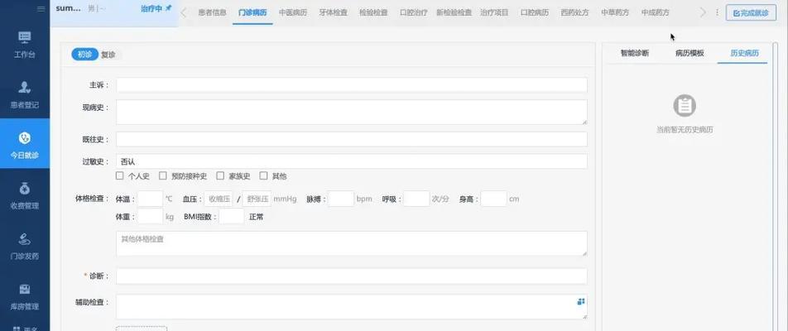Click the empty history clipboard icon
Image resolution: width=788 pixels, height=331 pixels.
tap(685, 105)
